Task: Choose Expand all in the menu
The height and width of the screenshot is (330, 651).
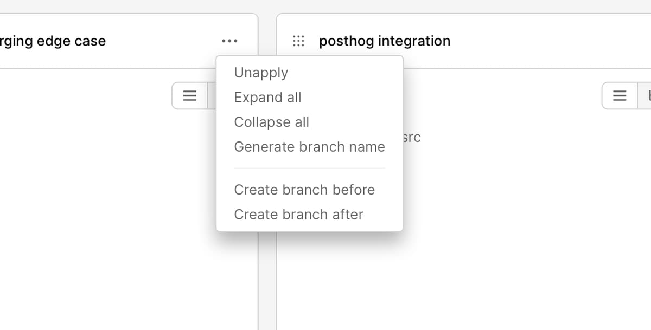Action: point(267,98)
